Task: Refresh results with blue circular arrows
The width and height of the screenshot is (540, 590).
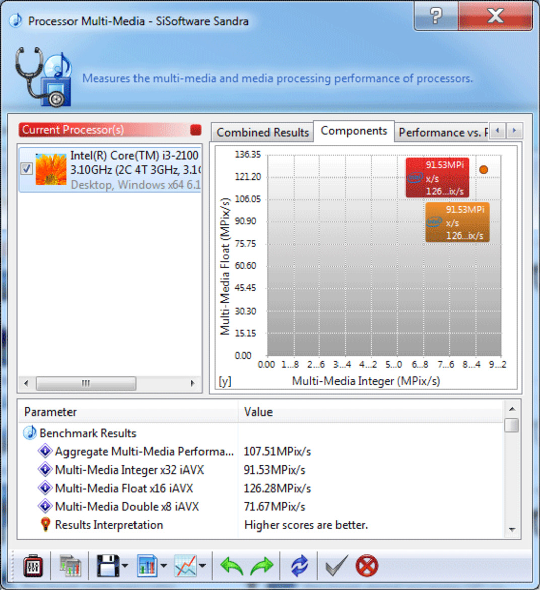Action: pyautogui.click(x=299, y=565)
